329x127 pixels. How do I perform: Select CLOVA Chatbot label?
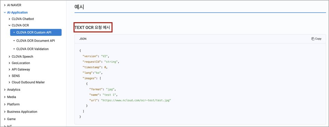click(x=23, y=19)
